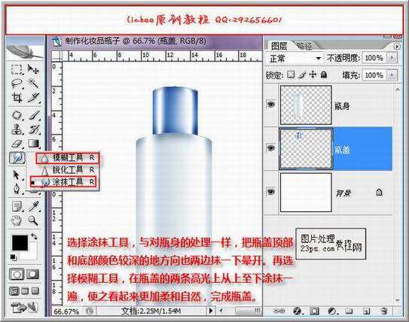
Task: Hide the 瓶盖 layer eye icon
Action: pyautogui.click(x=271, y=148)
